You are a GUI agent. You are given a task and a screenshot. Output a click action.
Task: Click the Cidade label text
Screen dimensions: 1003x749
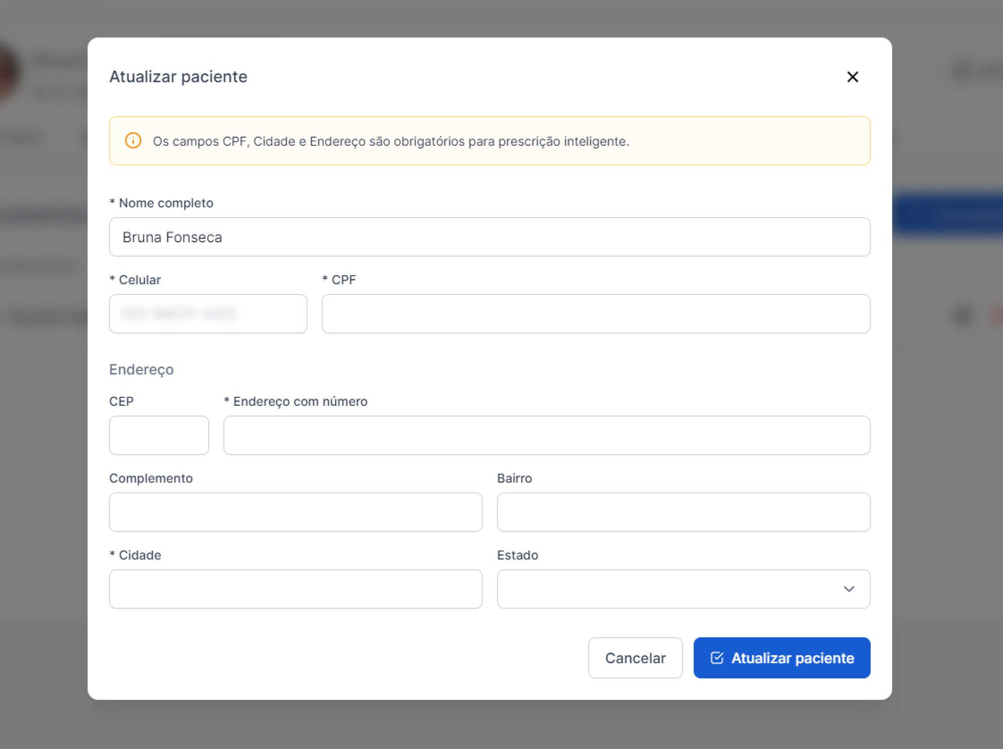[139, 555]
